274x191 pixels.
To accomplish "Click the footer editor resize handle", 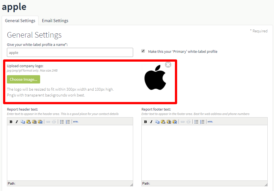I will tap(266, 185).
